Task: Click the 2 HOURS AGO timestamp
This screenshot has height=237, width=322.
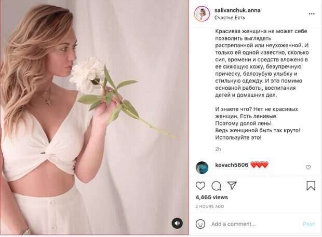Action: point(210,206)
